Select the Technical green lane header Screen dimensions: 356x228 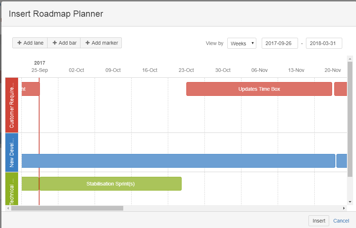click(x=12, y=189)
